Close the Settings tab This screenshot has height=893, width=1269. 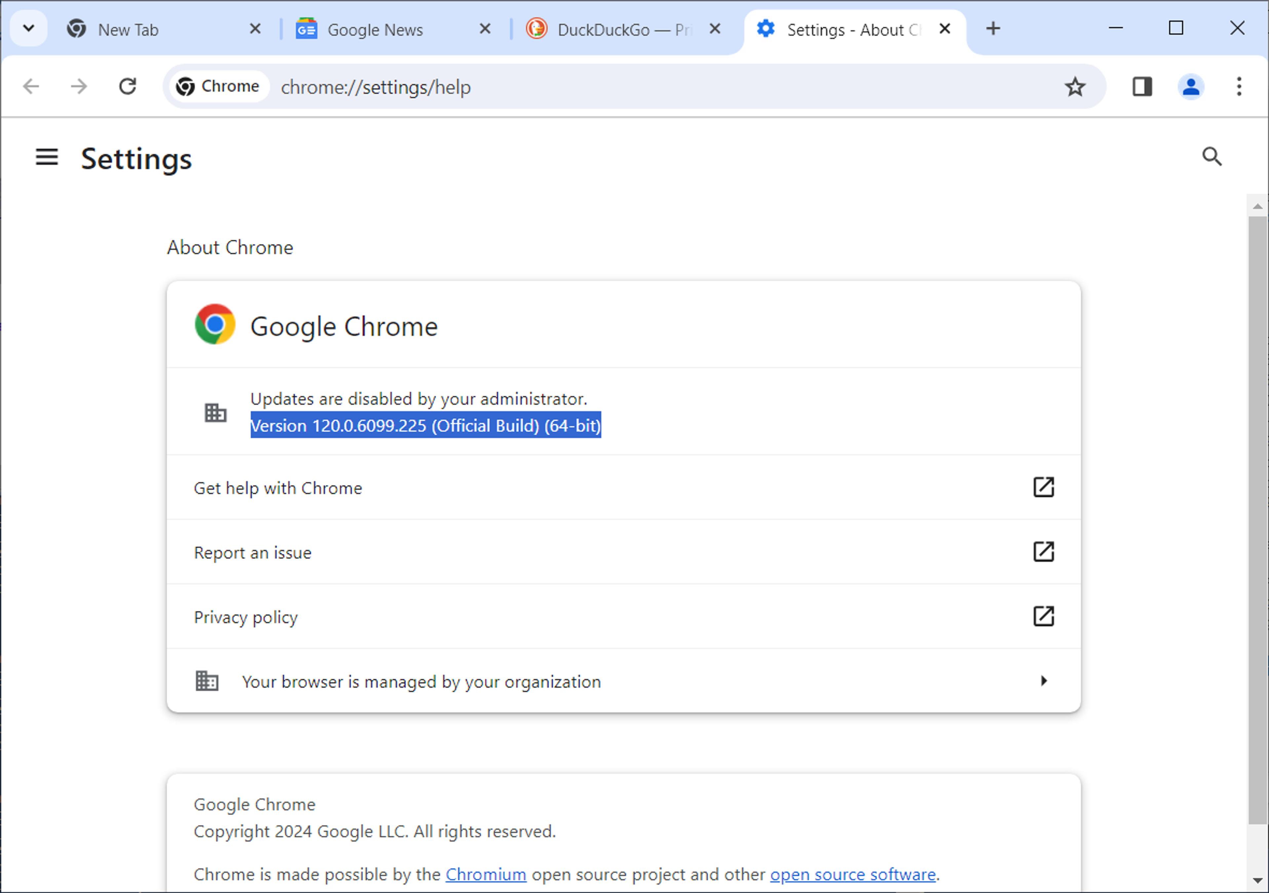point(944,29)
